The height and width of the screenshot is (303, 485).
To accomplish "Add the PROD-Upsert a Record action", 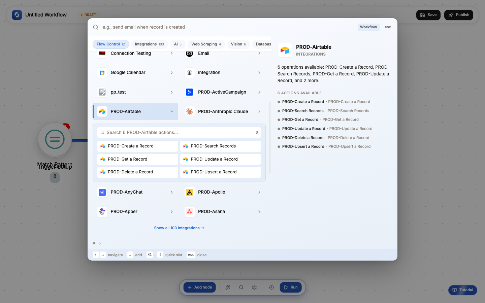I will pos(221,172).
